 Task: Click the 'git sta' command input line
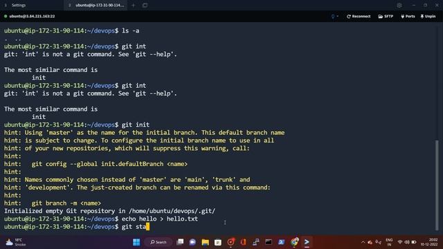pyautogui.click(x=77, y=227)
